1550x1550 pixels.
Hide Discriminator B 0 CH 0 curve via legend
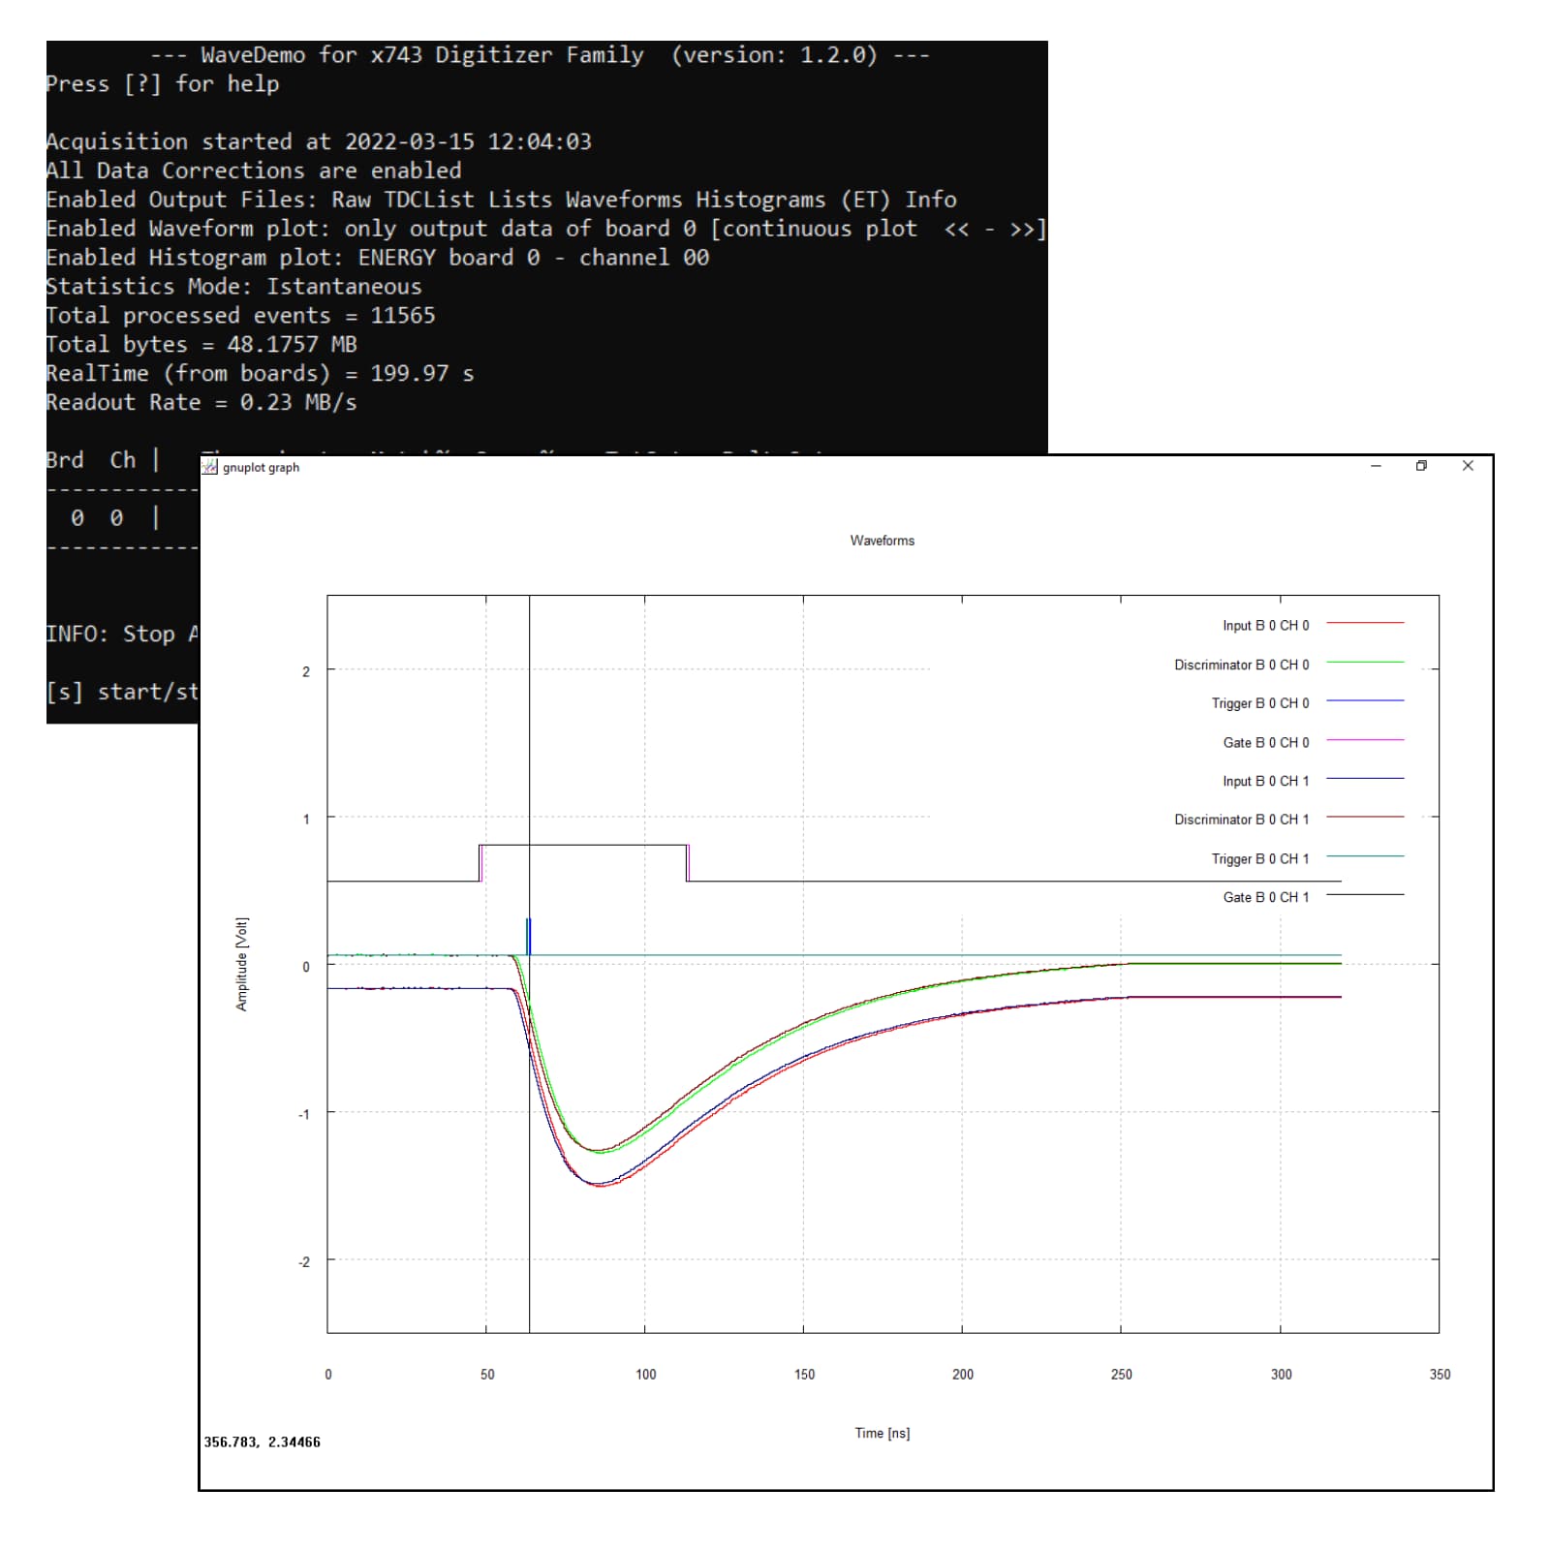[x=1241, y=665]
